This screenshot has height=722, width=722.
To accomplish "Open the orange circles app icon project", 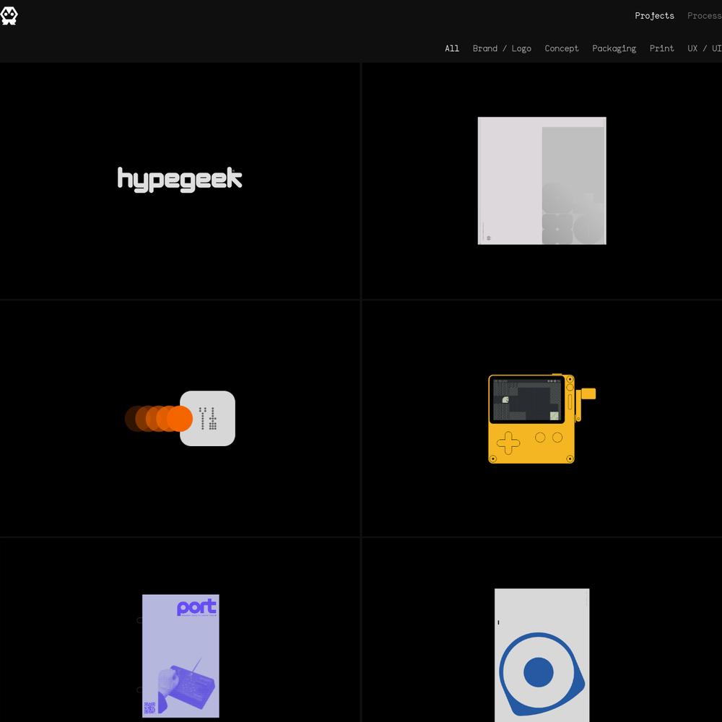I will click(180, 418).
